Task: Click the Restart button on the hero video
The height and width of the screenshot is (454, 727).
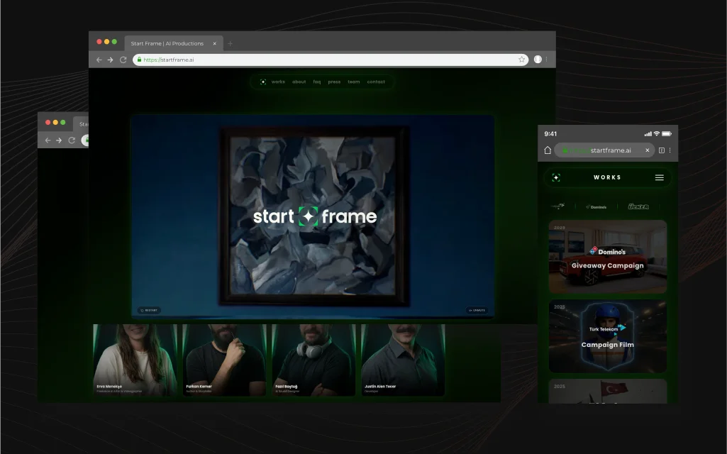Action: pos(149,310)
